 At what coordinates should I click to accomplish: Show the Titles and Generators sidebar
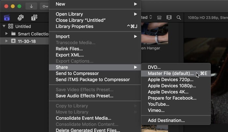(34, 18)
